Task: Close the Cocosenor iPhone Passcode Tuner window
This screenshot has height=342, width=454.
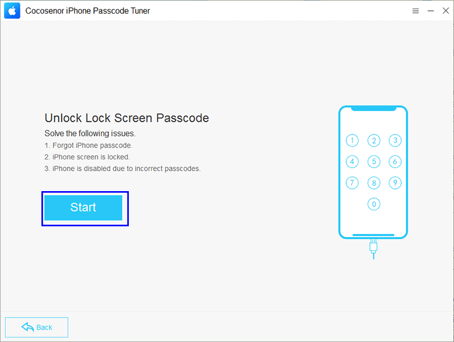Action: pos(445,11)
